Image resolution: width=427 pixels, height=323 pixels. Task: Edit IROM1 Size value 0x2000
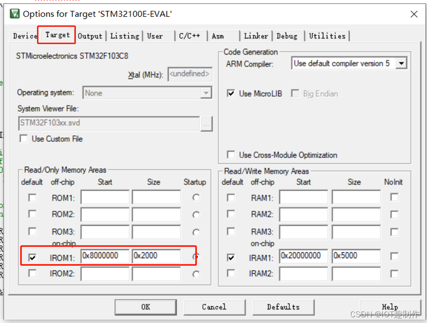pos(156,256)
